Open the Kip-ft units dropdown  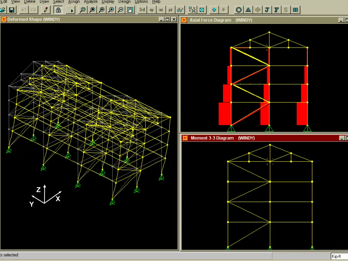339,256
